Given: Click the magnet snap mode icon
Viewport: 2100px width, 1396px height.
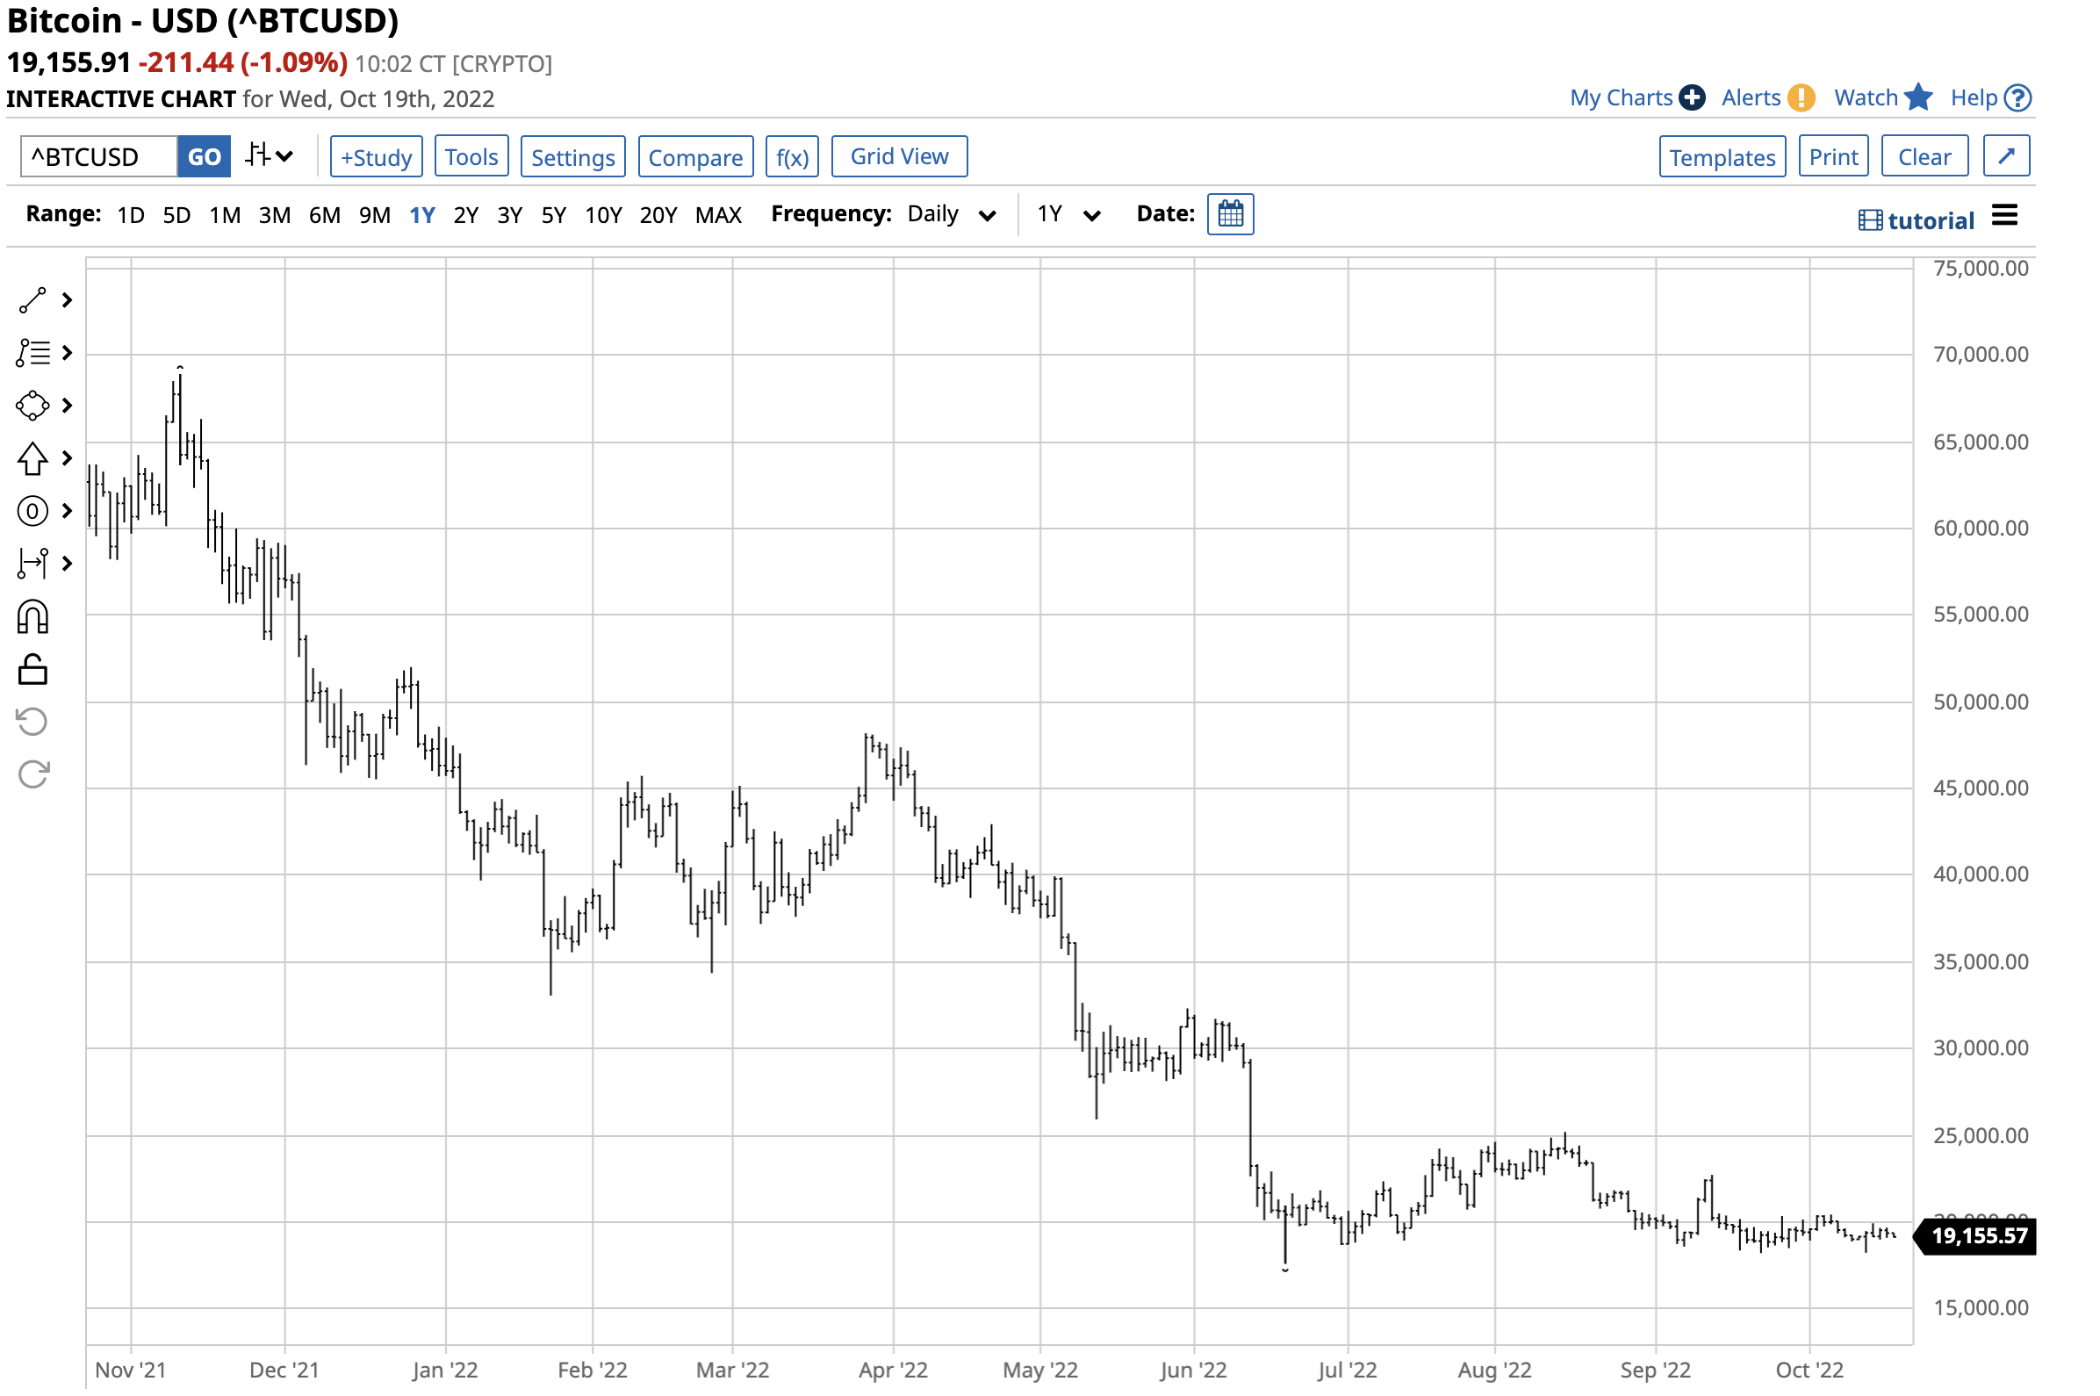Looking at the screenshot, I should [33, 617].
